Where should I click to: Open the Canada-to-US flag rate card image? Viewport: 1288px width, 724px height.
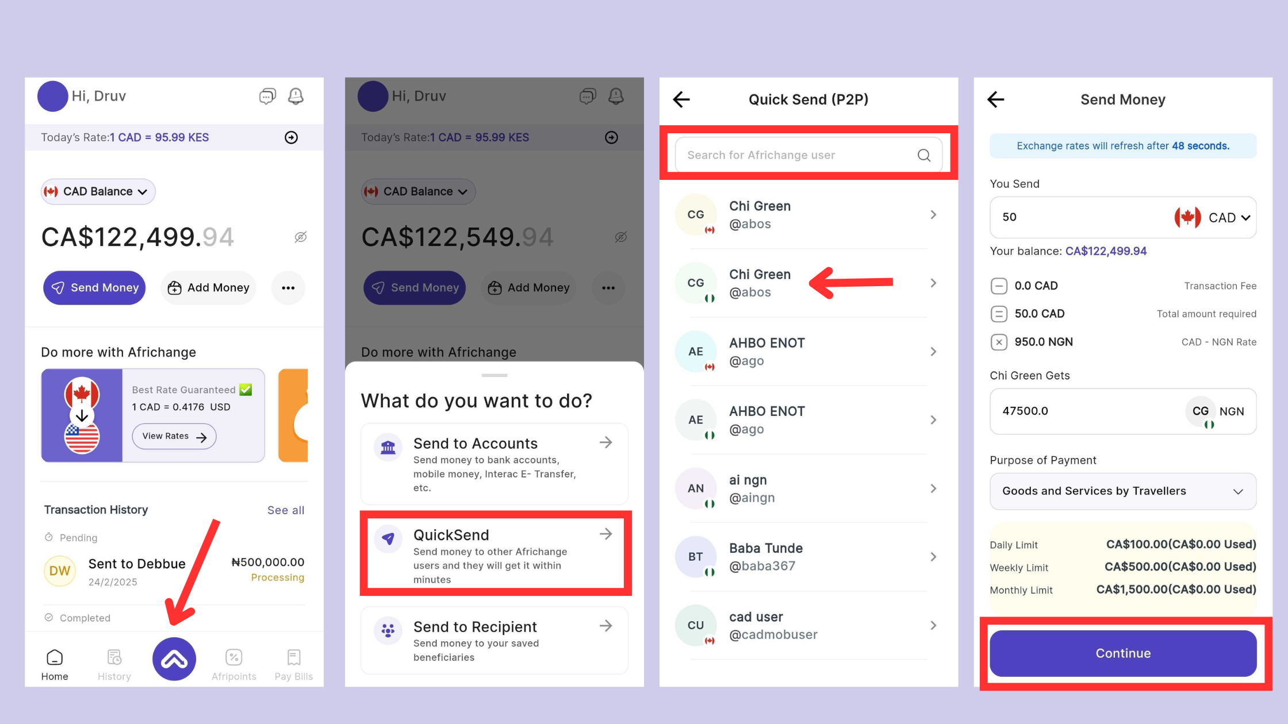(x=82, y=415)
